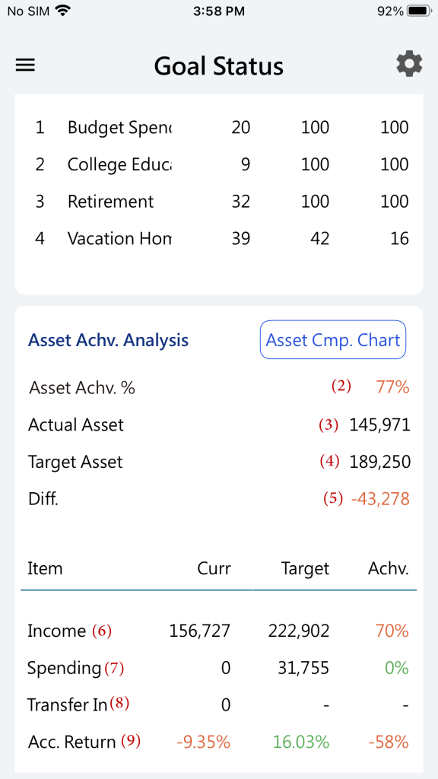
Task: Tap the Achv. column header
Action: (x=389, y=568)
